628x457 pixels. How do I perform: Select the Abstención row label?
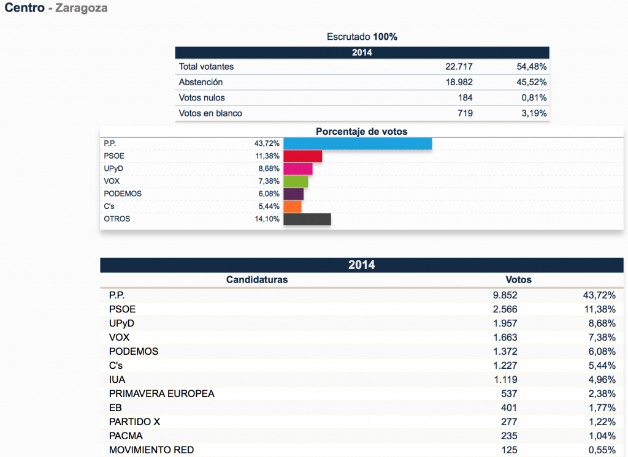pyautogui.click(x=201, y=82)
